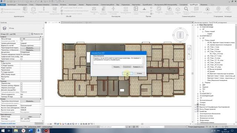This screenshot has width=237, height=133.
Task: Select АР_План_12_этаж in the project browser
Action: (214, 58)
